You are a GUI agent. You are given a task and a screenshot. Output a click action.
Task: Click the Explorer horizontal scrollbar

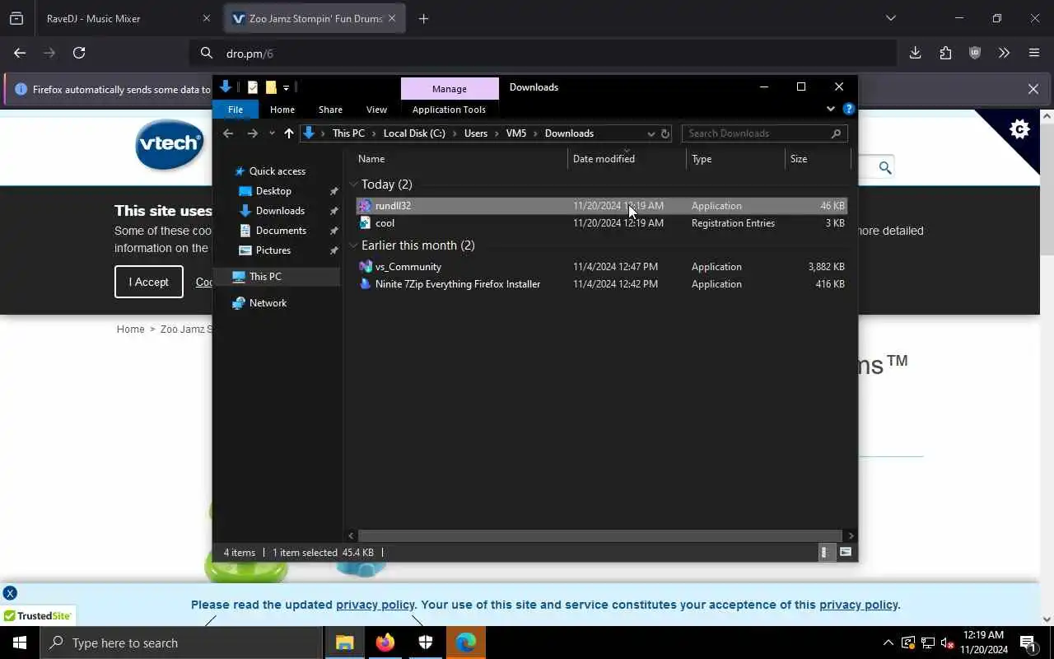pyautogui.click(x=600, y=535)
